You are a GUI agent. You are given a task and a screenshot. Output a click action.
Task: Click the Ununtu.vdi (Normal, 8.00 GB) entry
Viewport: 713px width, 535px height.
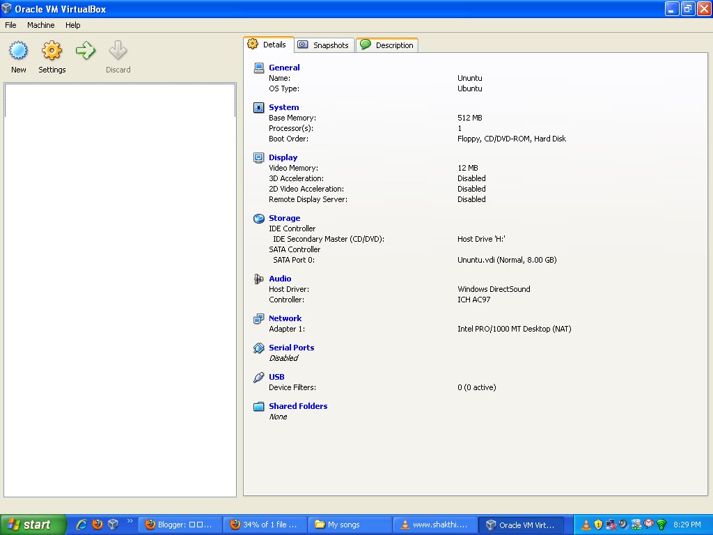click(507, 260)
